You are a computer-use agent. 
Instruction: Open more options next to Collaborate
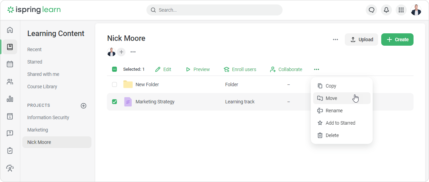coord(317,69)
